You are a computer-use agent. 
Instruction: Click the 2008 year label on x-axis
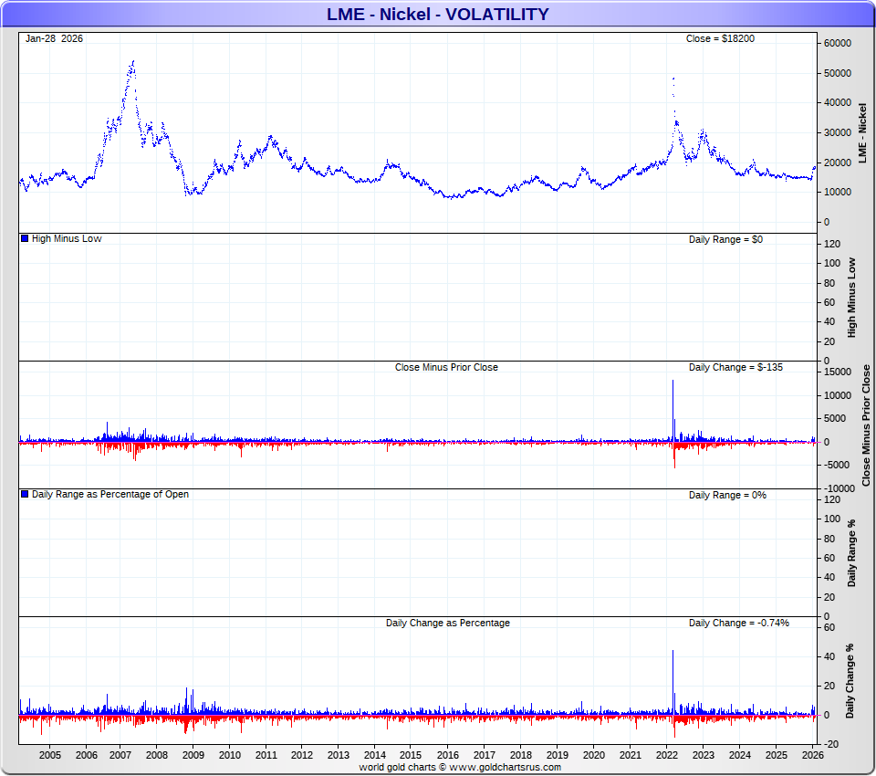click(157, 755)
